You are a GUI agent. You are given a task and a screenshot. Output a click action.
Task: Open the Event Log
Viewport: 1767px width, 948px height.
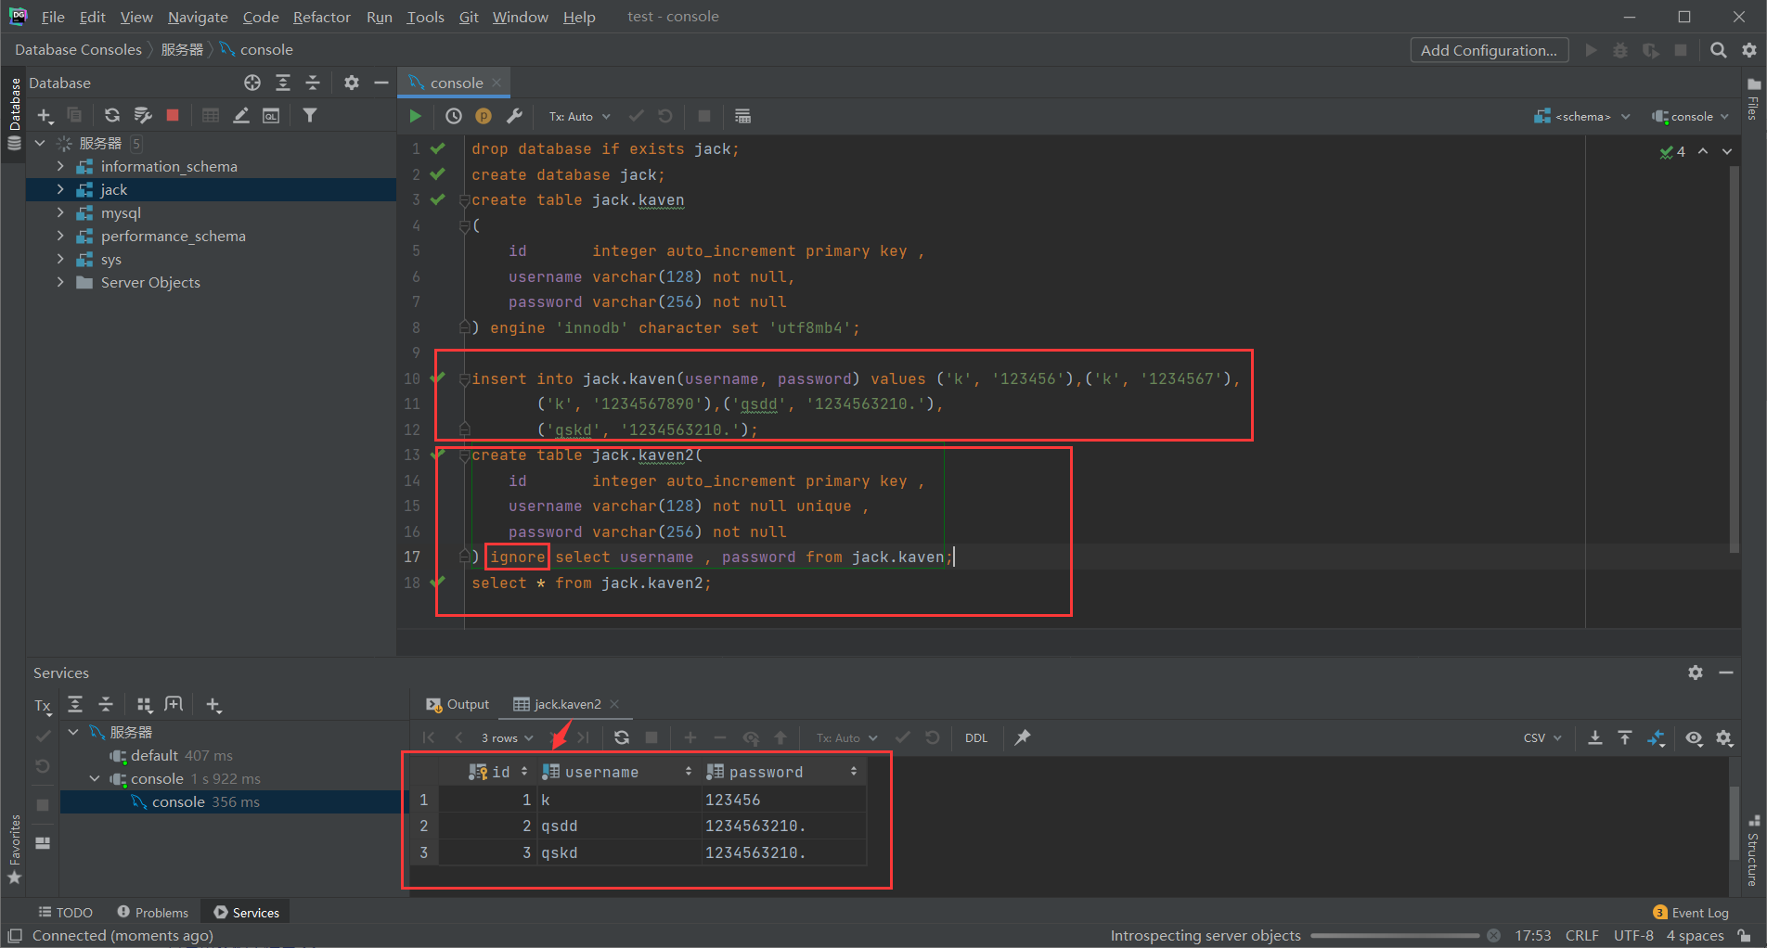(x=1691, y=913)
